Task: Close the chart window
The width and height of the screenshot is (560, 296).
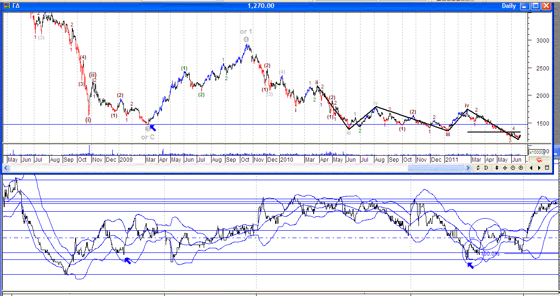Action: 546,6
